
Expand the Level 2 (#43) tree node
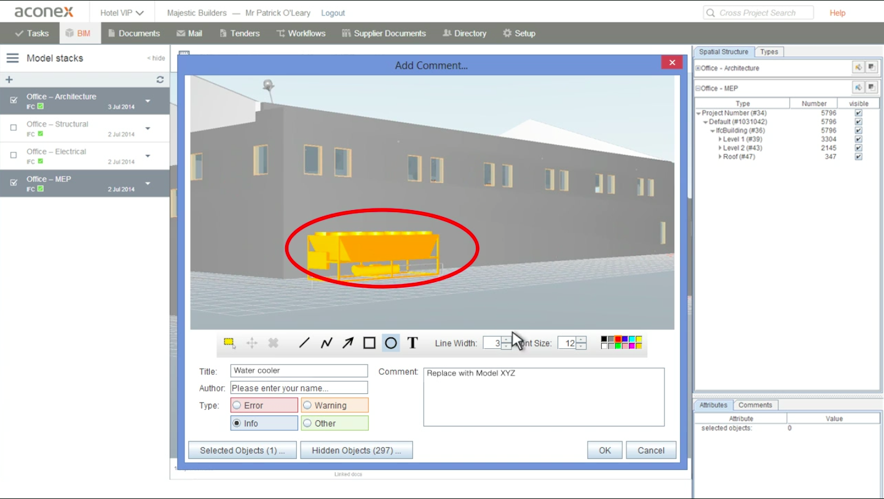(x=720, y=148)
